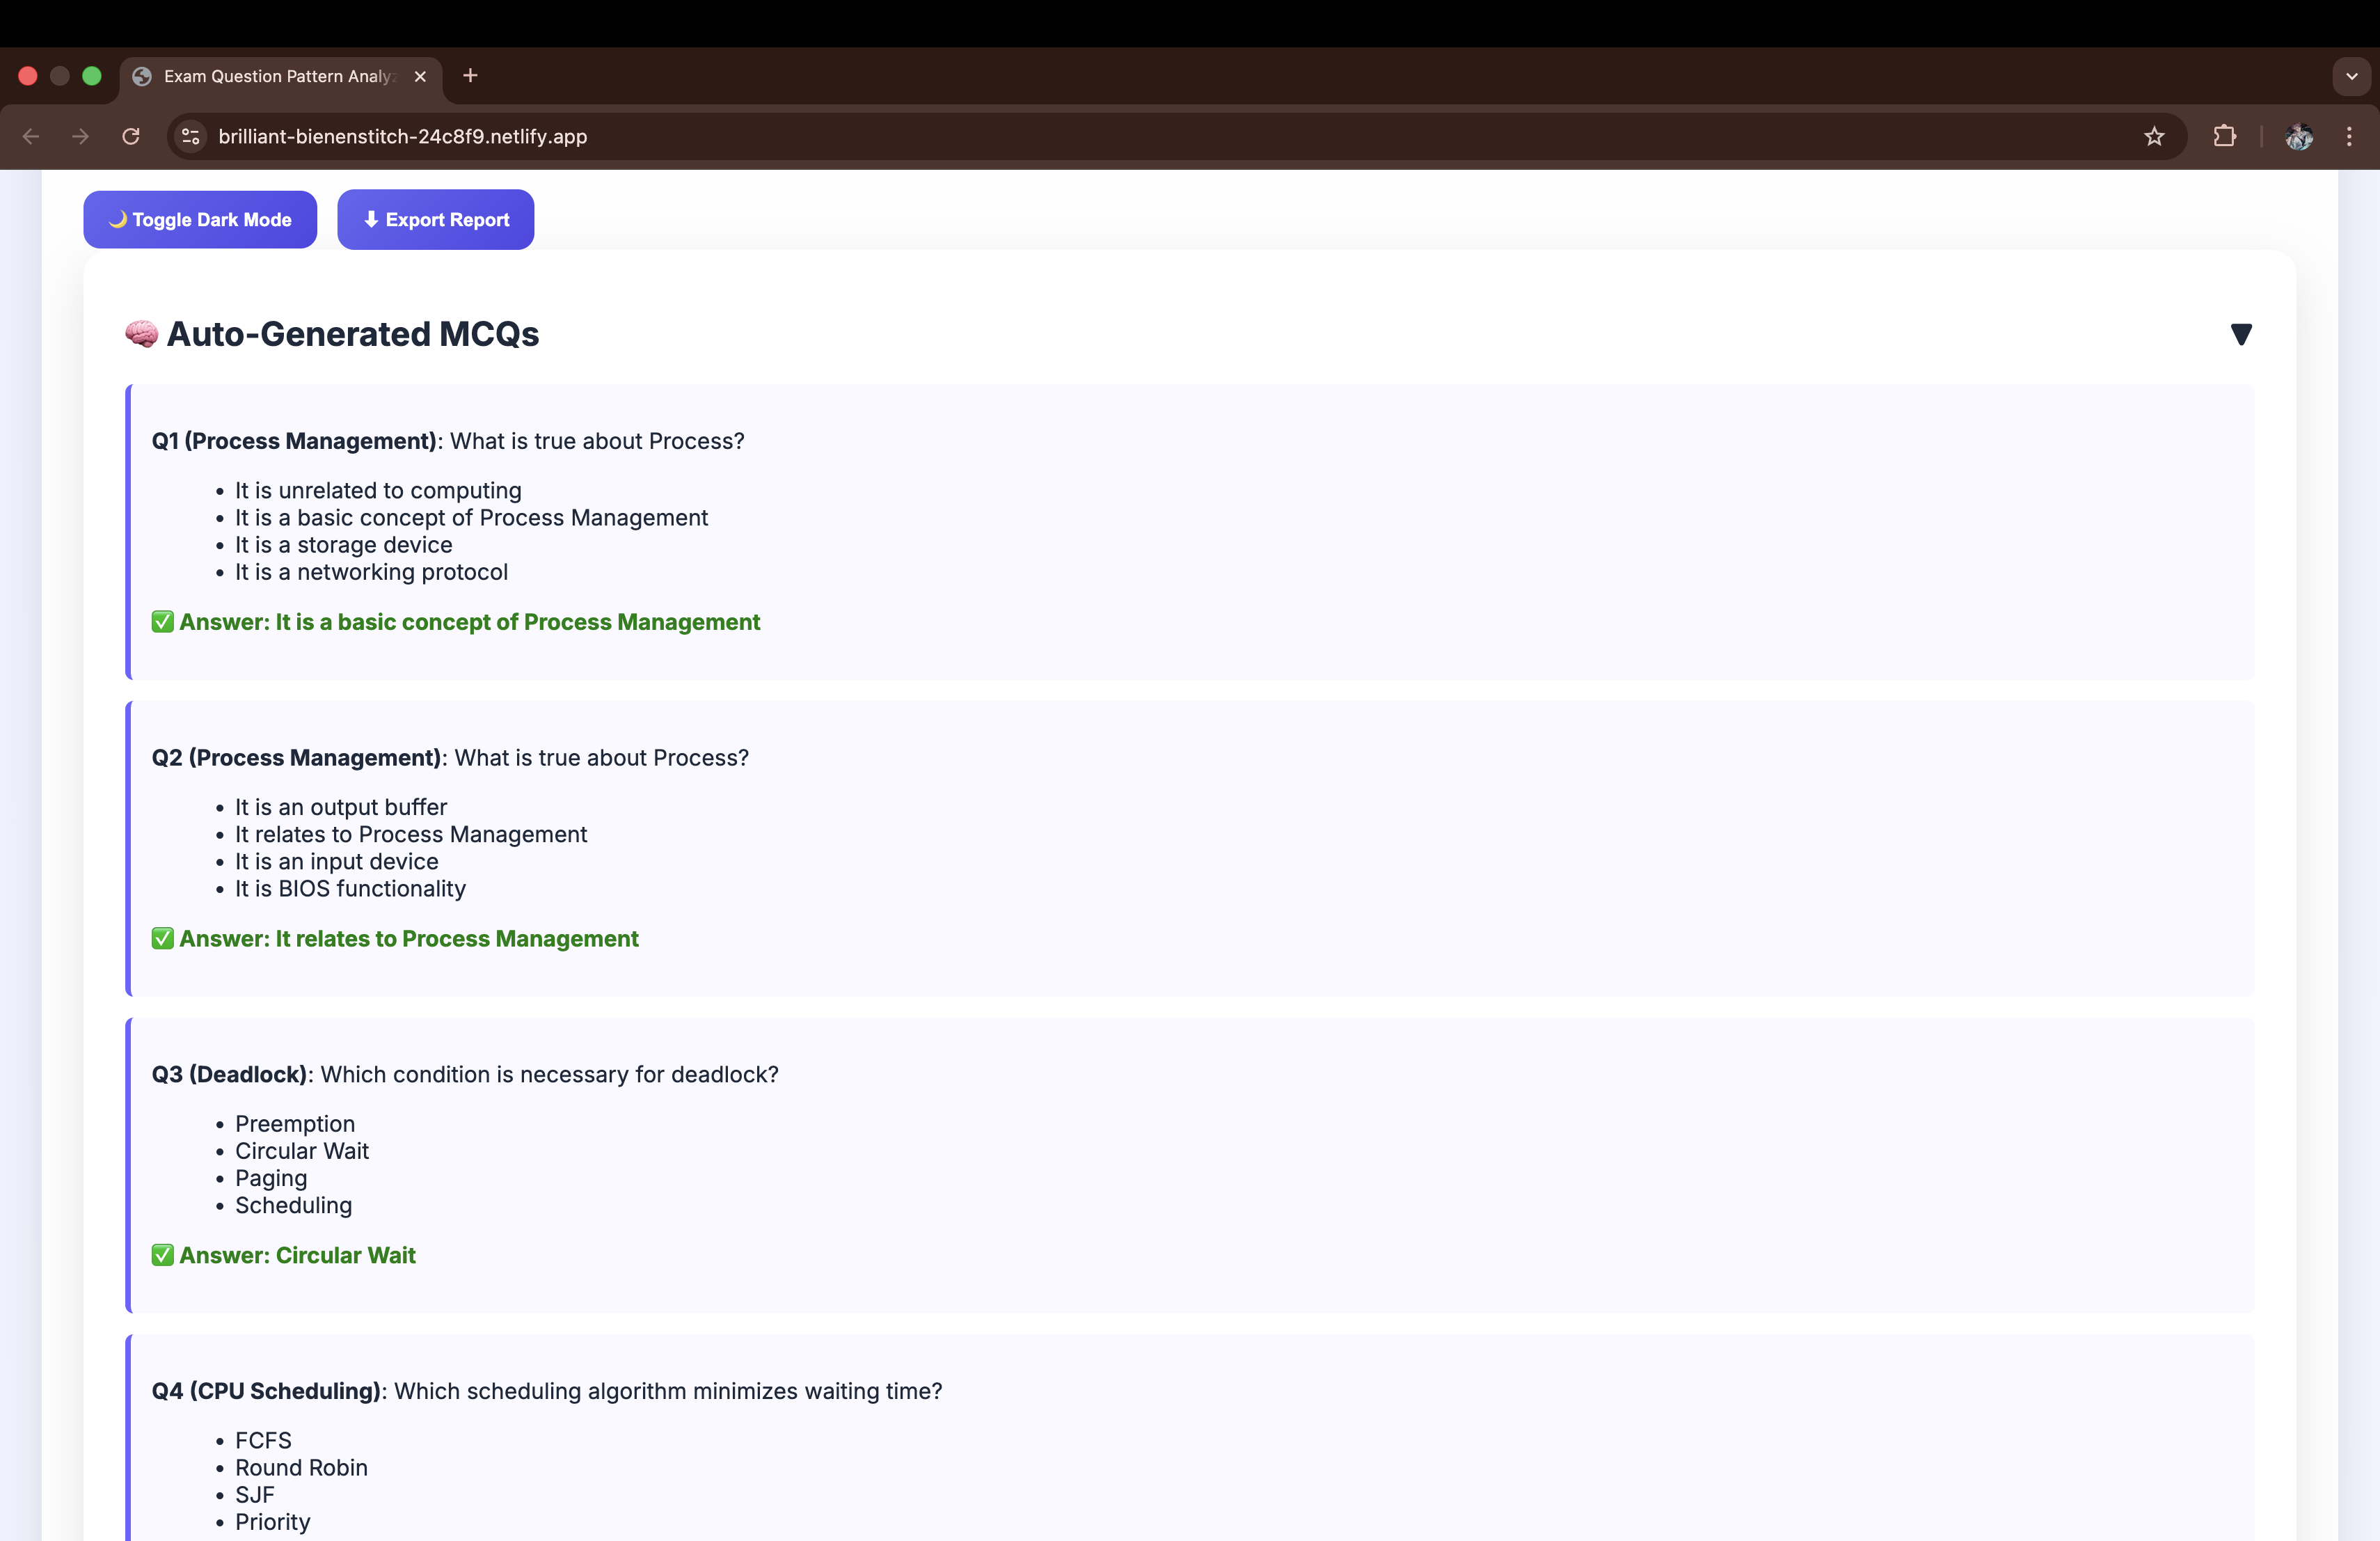Toggle Dark Mode button
This screenshot has height=1541, width=2380.
click(200, 220)
